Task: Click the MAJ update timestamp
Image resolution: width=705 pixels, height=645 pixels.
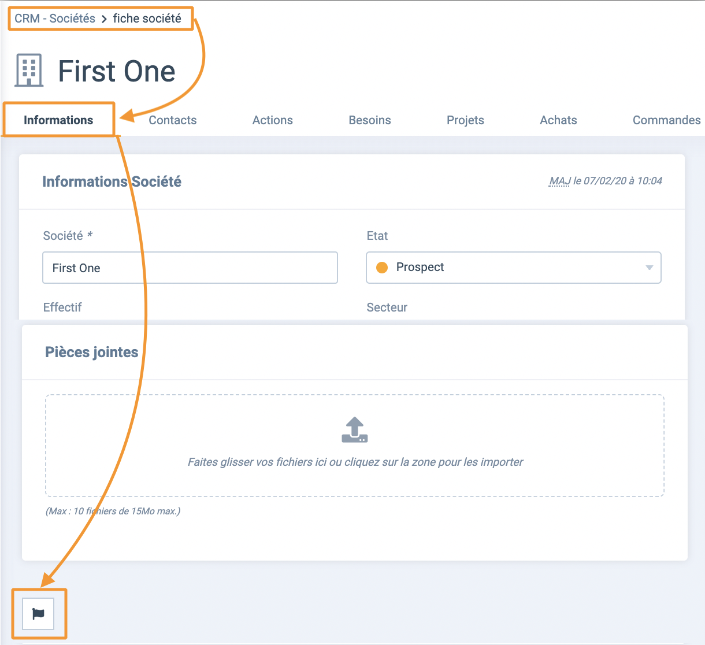Action: 606,181
